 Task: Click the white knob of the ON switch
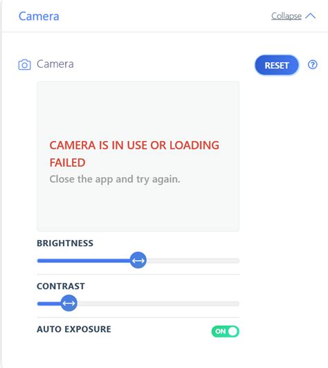[233, 331]
